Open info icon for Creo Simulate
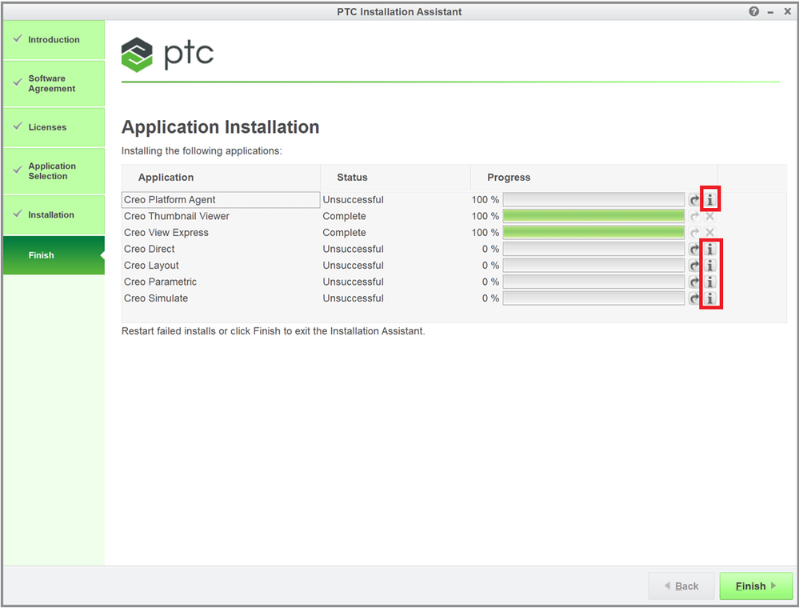This screenshot has width=799, height=608. click(710, 298)
